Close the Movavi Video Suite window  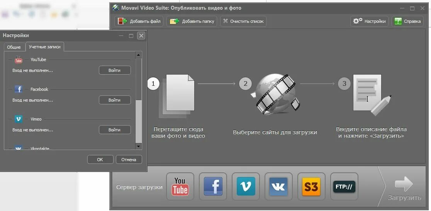point(423,8)
